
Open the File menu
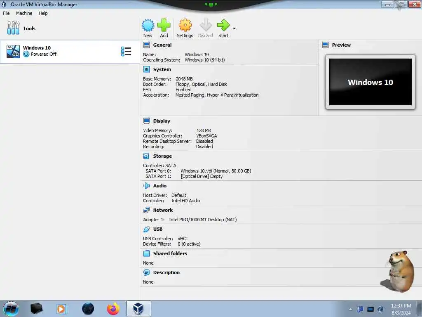coord(6,13)
